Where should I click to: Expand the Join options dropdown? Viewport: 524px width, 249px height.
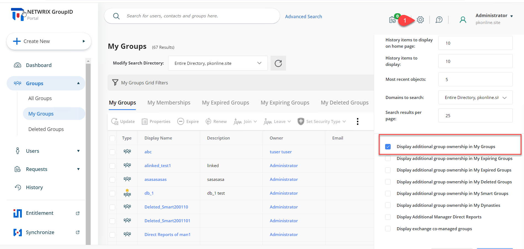(x=255, y=121)
